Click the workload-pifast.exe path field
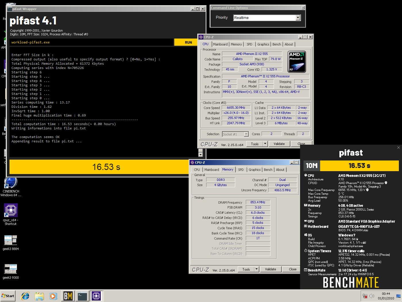This screenshot has width=402, height=302. point(91,42)
